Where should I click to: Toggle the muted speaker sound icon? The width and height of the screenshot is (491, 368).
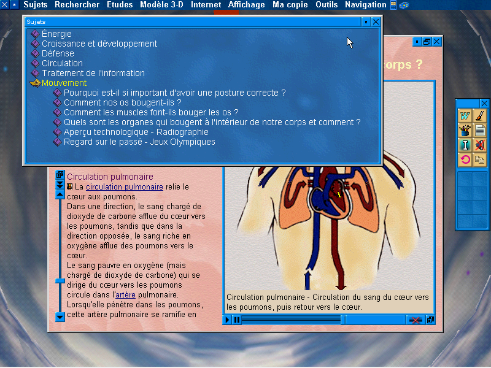(480, 145)
